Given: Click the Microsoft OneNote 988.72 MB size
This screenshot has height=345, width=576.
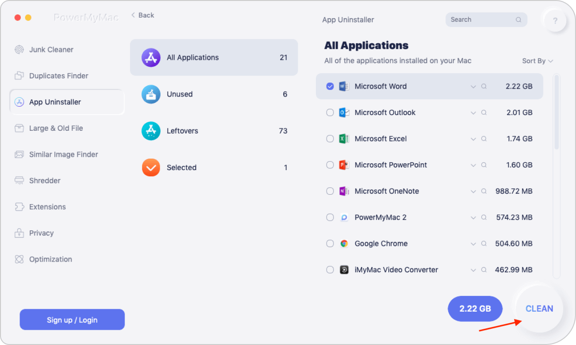Looking at the screenshot, I should (x=514, y=191).
